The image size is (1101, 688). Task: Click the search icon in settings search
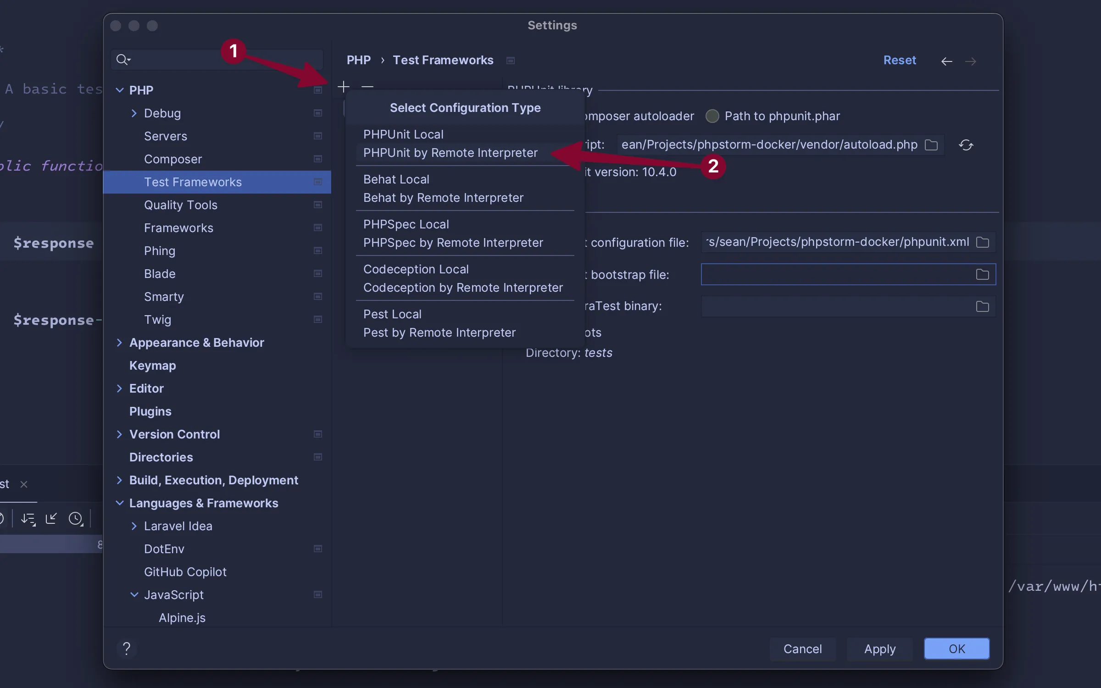coord(123,60)
